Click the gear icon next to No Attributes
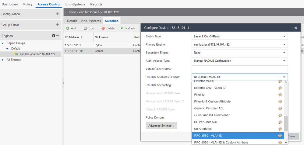This screenshot has height=145, width=304. [x=280, y=129]
